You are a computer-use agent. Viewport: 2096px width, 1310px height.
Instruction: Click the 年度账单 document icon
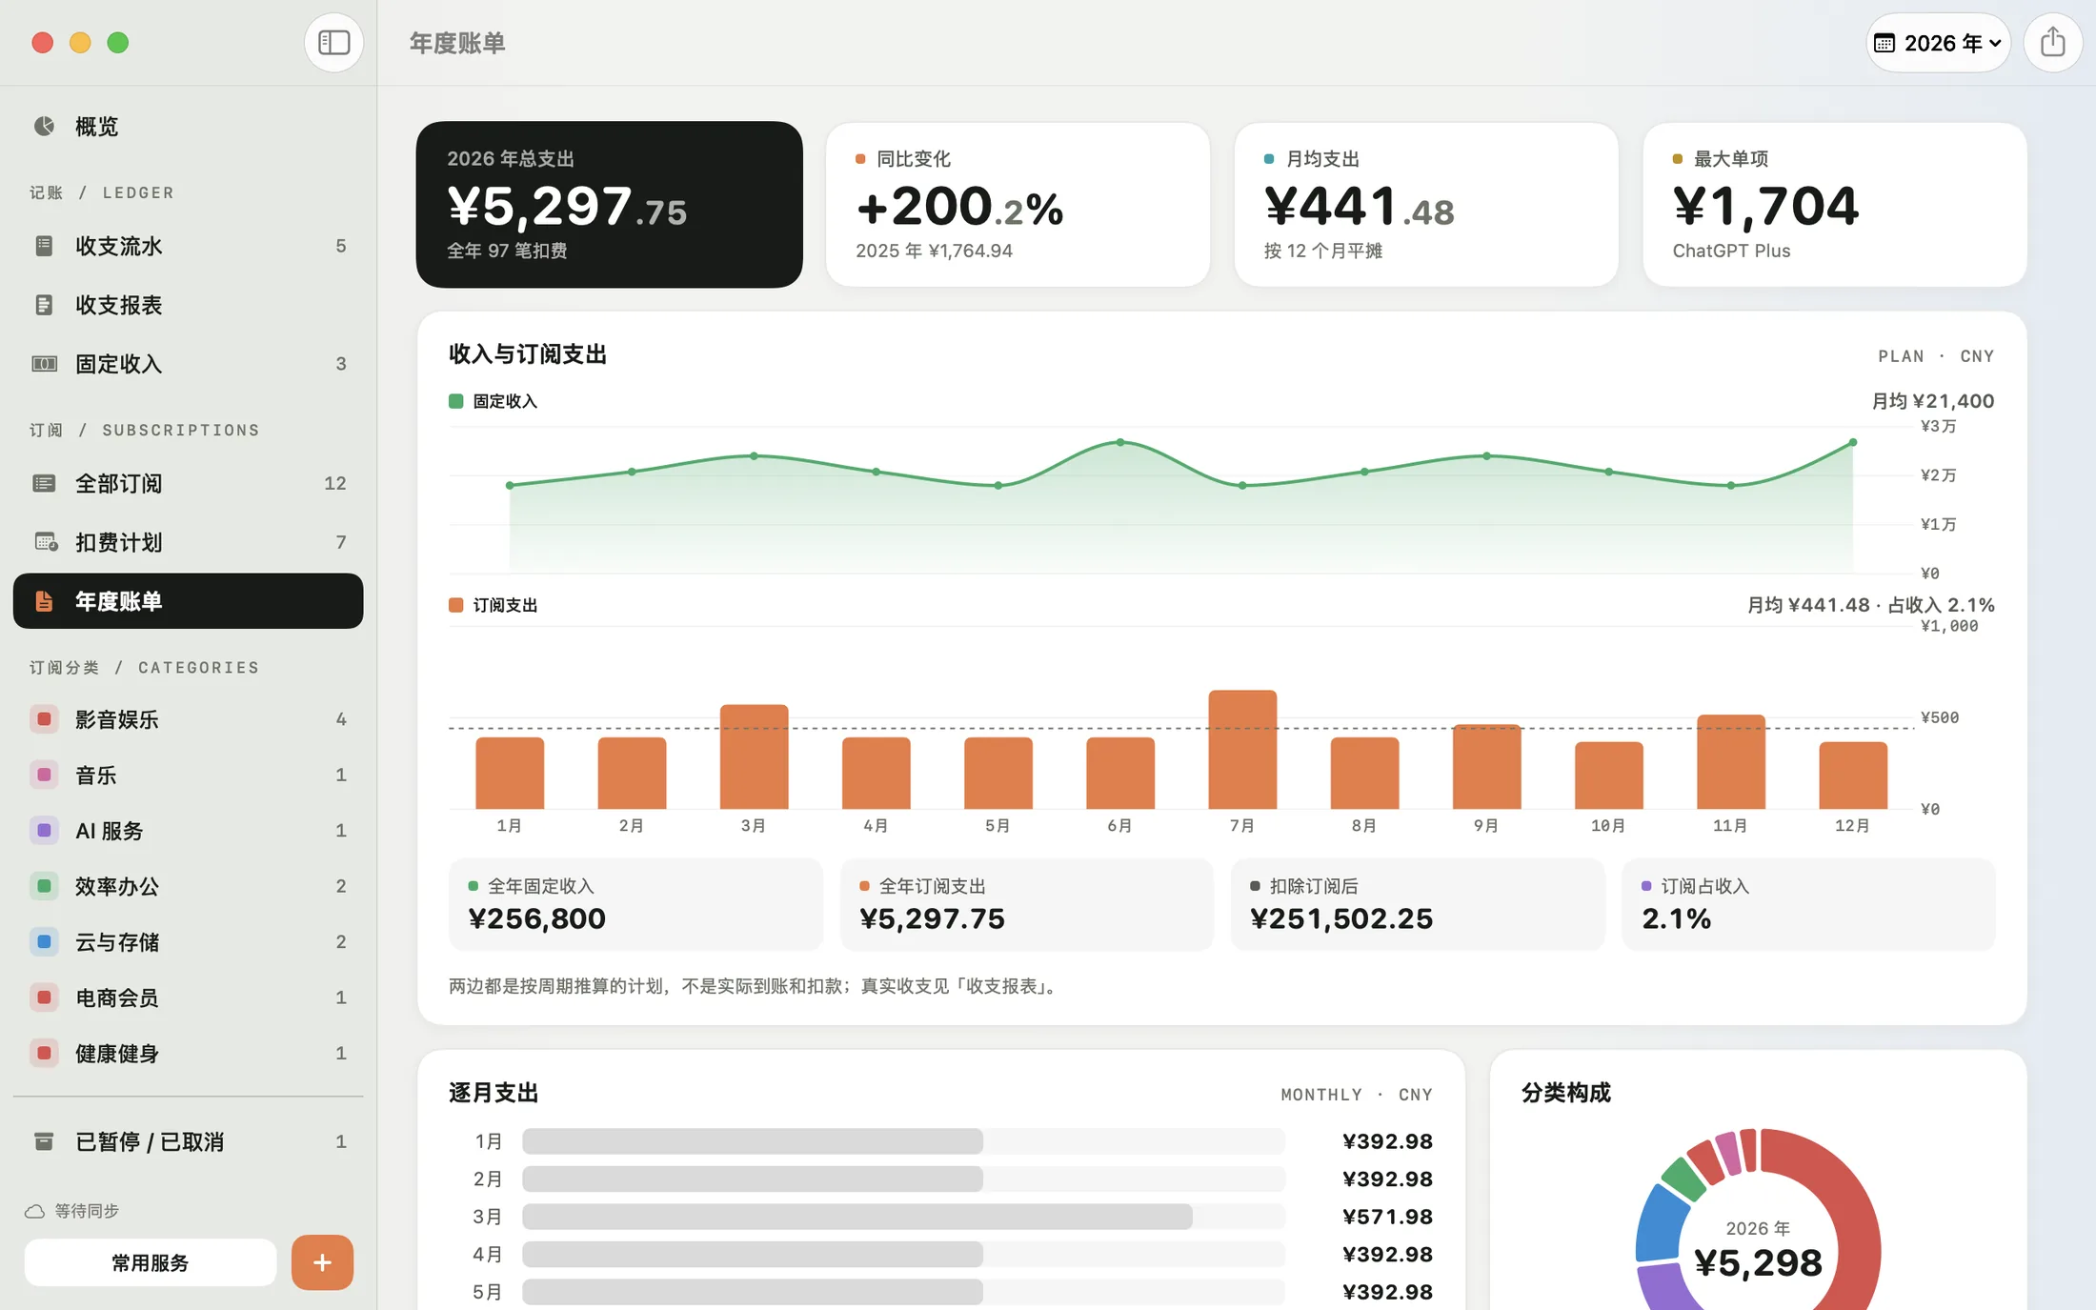click(x=44, y=601)
